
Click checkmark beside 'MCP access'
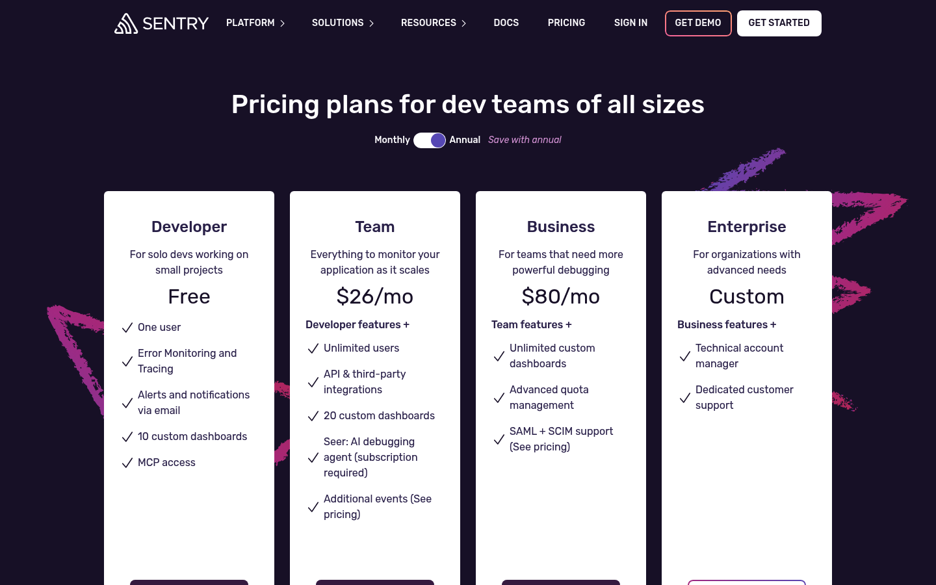(x=127, y=463)
